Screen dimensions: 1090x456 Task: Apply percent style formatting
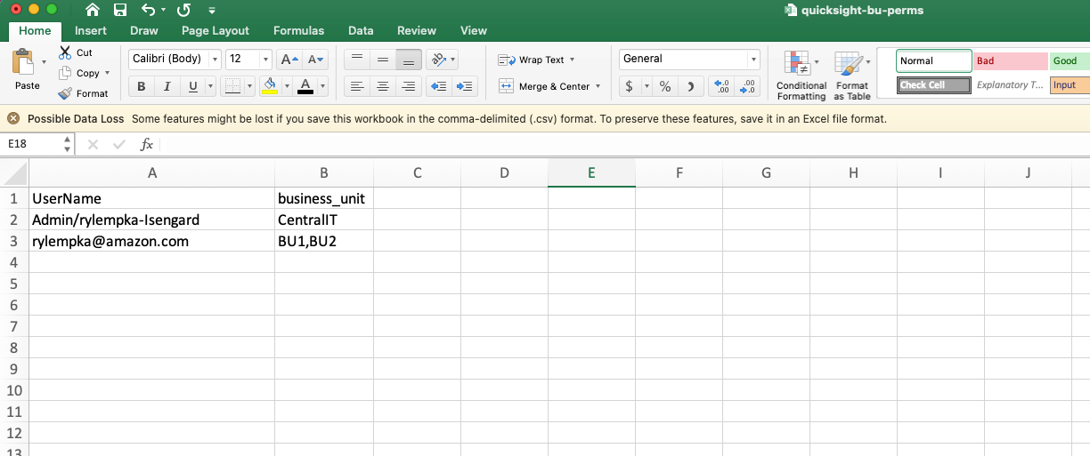[x=664, y=86]
